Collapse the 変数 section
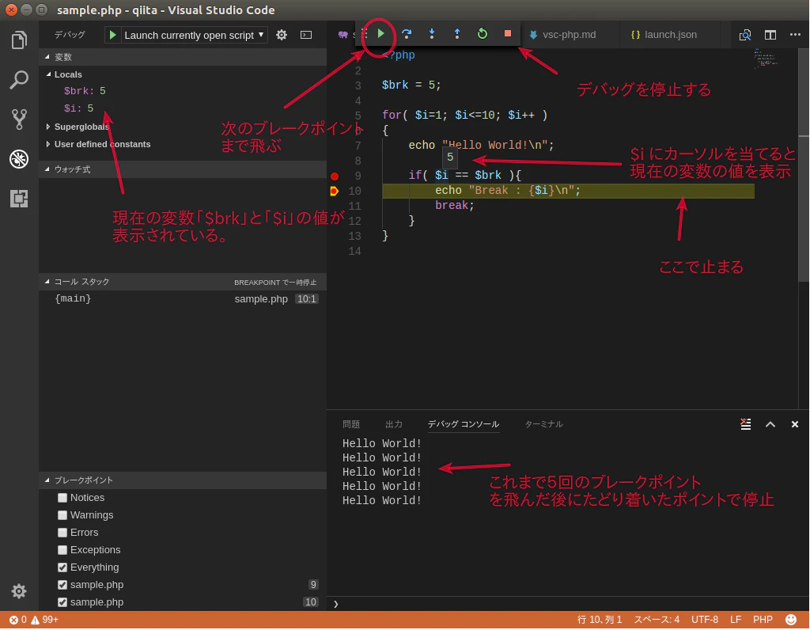810x630 pixels. click(x=183, y=57)
